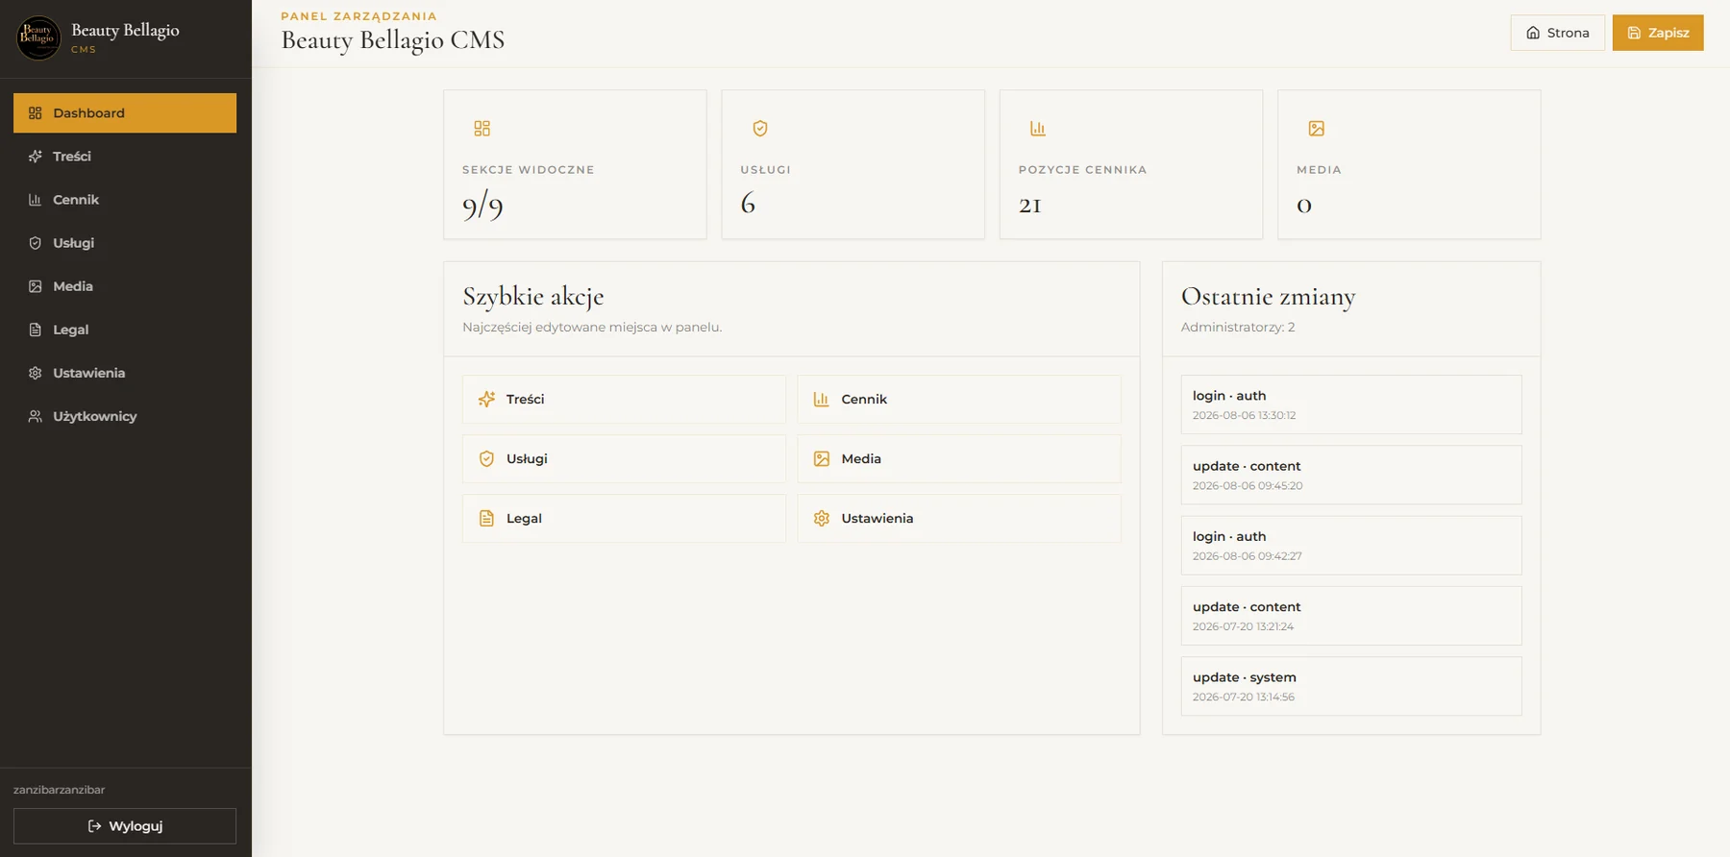Image resolution: width=1730 pixels, height=857 pixels.
Task: Click the Użytkownicy people icon in sidebar
Action: click(36, 416)
